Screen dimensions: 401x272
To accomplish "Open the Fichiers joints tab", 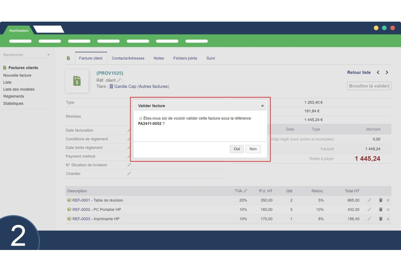I will (x=185, y=58).
